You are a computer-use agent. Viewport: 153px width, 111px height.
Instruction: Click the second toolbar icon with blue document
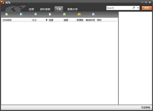[21, 15]
